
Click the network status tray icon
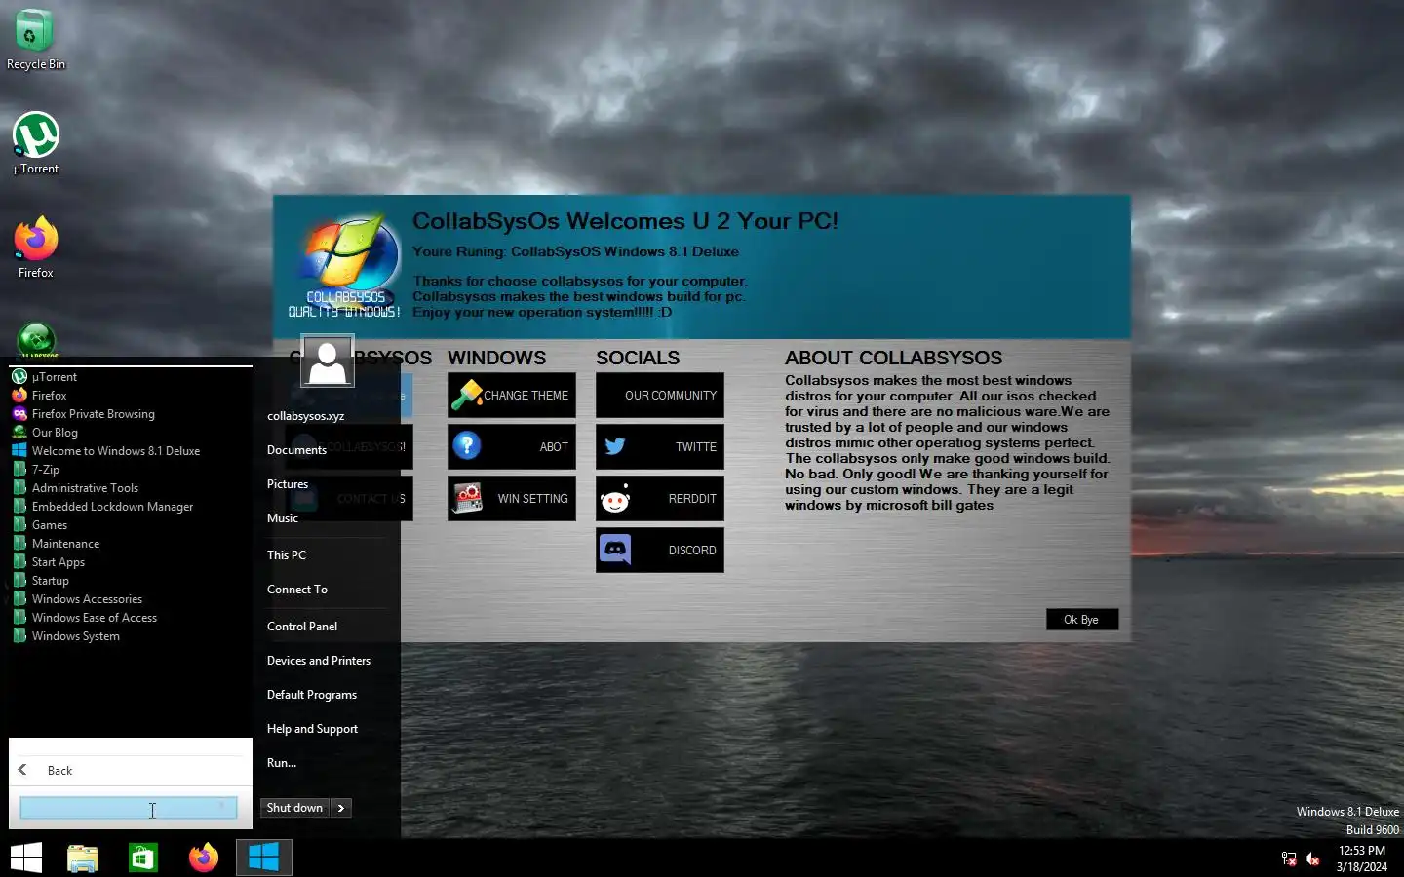(x=1289, y=859)
